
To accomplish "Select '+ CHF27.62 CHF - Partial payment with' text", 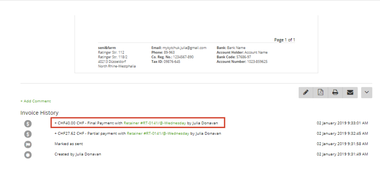I will click(x=90, y=133).
